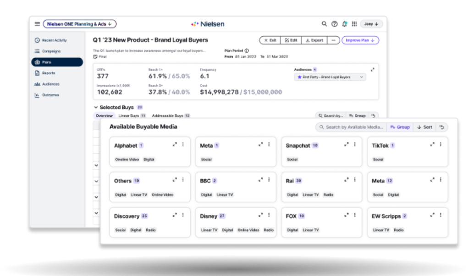Group the Available Buyable Media cards
This screenshot has width=469, height=276.
400,127
